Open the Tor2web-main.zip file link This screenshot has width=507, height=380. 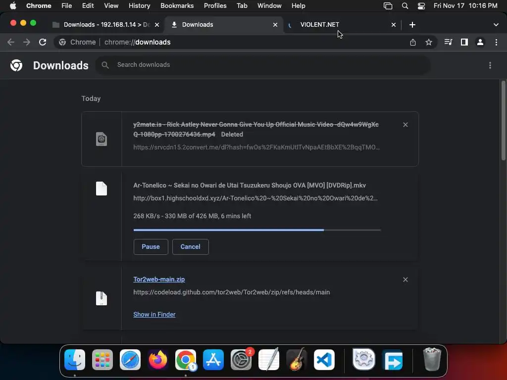(159, 279)
